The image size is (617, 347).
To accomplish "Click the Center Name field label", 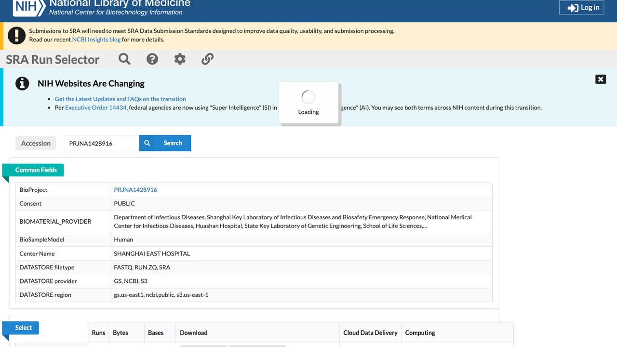I will pyautogui.click(x=37, y=254).
